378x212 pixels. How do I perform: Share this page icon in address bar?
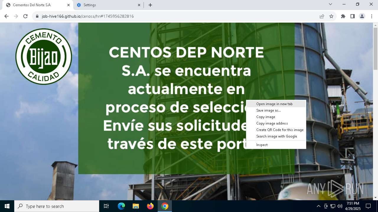[322, 16]
